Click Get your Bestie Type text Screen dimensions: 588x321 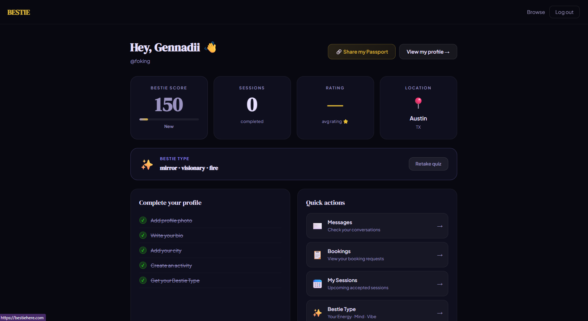click(x=175, y=281)
